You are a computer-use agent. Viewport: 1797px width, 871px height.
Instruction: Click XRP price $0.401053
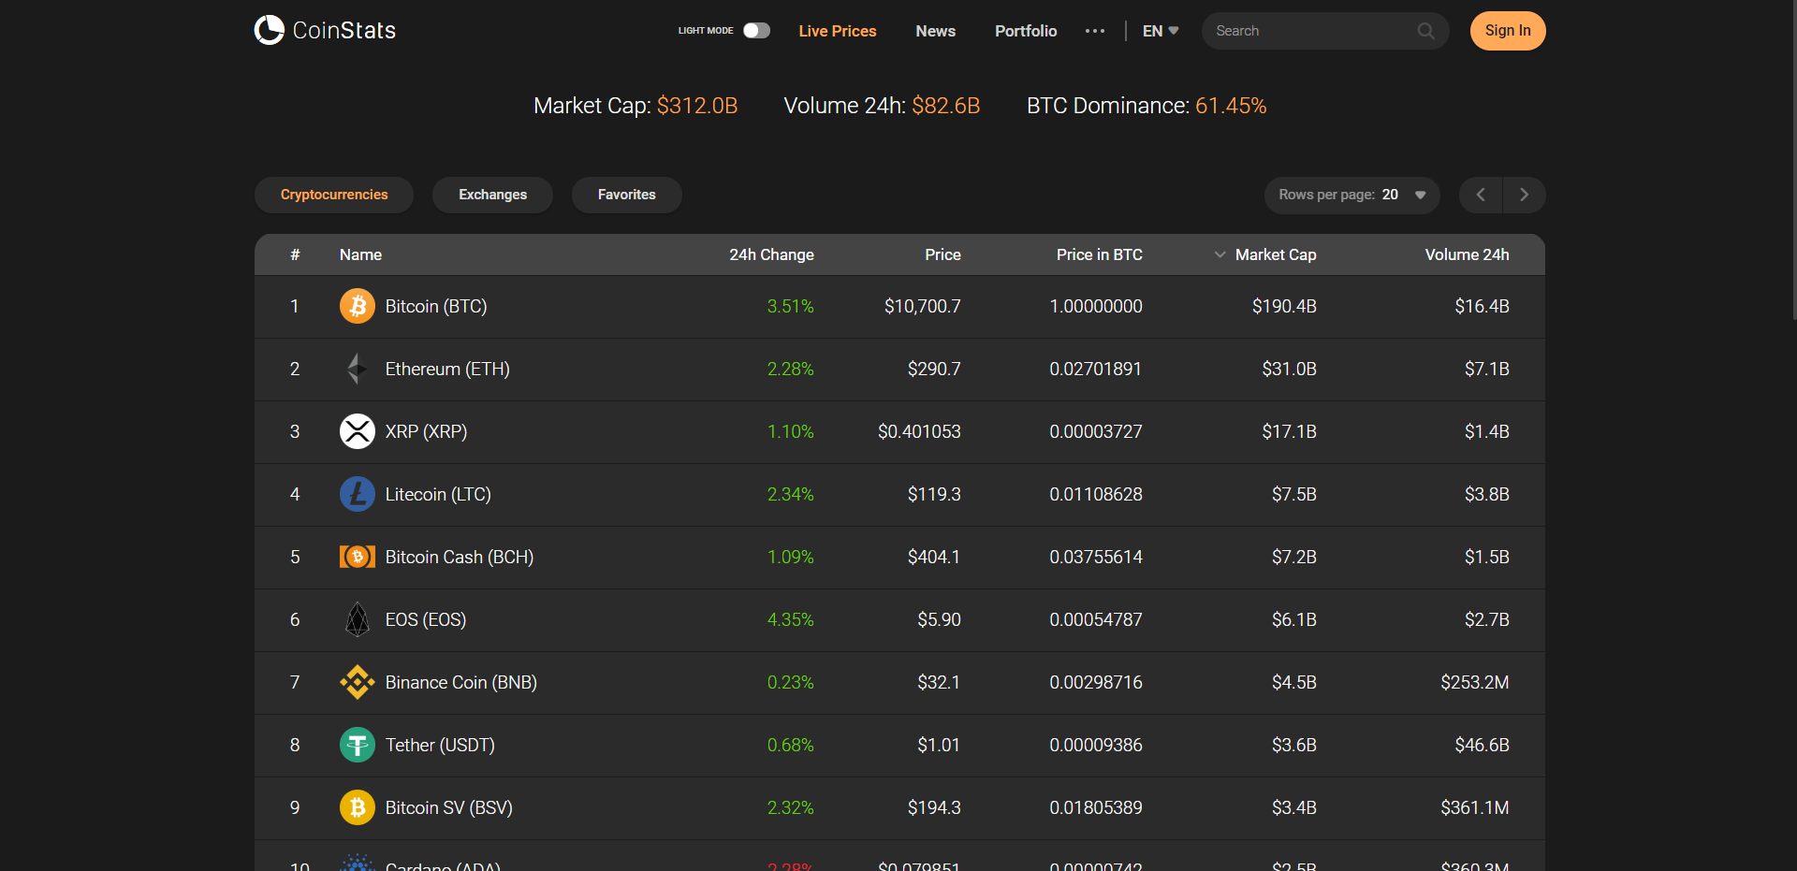919,431
